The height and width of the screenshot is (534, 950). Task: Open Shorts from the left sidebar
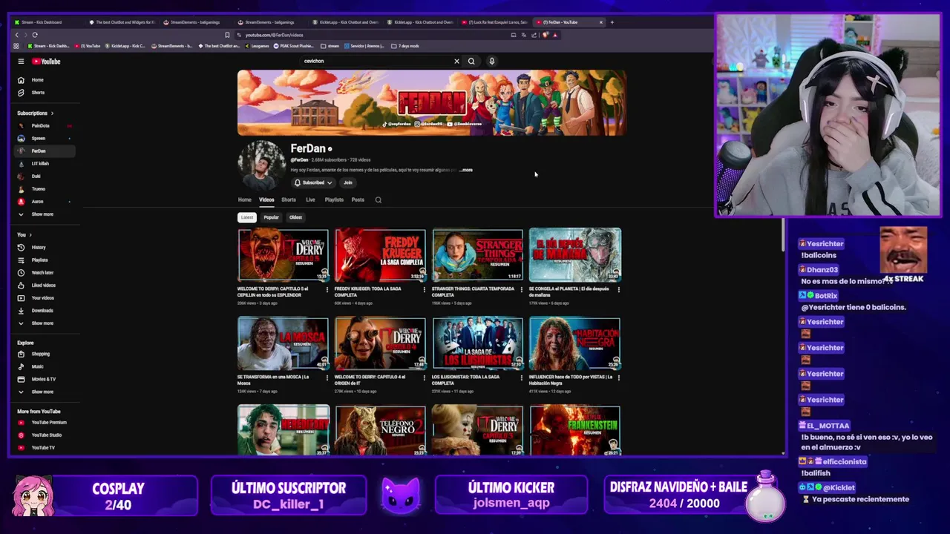pos(45,93)
